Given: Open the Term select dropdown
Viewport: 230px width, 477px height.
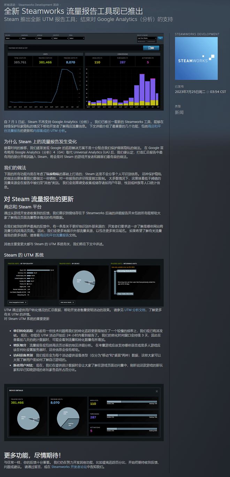Looking at the screenshot, I should point(76,38).
